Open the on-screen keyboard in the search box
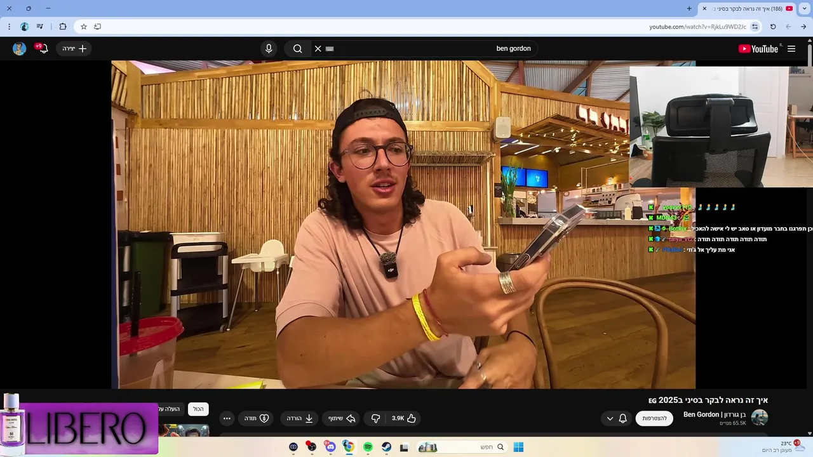 (x=330, y=49)
